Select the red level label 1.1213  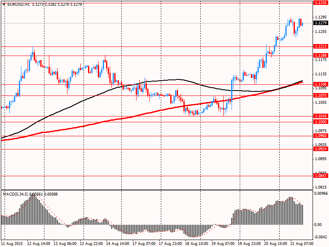[321, 47]
